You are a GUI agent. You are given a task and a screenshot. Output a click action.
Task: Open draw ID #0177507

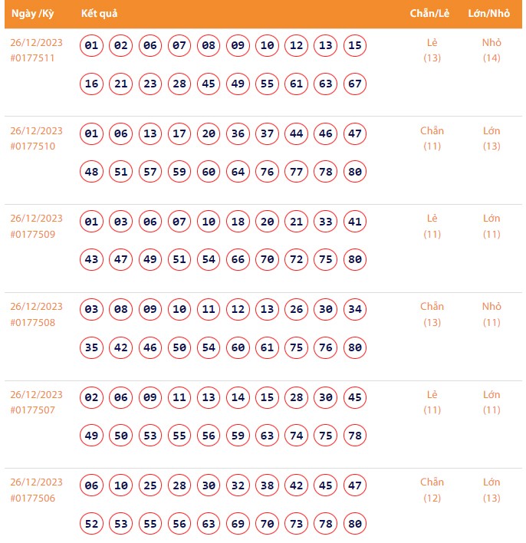pos(32,410)
